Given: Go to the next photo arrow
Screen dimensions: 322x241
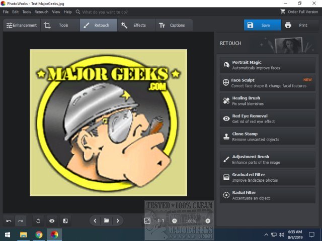Looking at the screenshot, I should (x=118, y=220).
